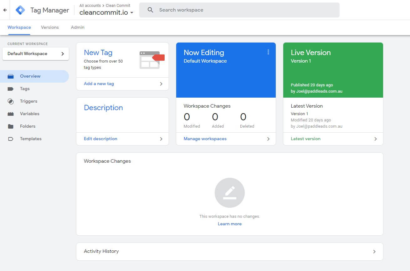Image resolution: width=410 pixels, height=271 pixels.
Task: Click the pencil icon in Workspace Changes
Action: tap(230, 193)
